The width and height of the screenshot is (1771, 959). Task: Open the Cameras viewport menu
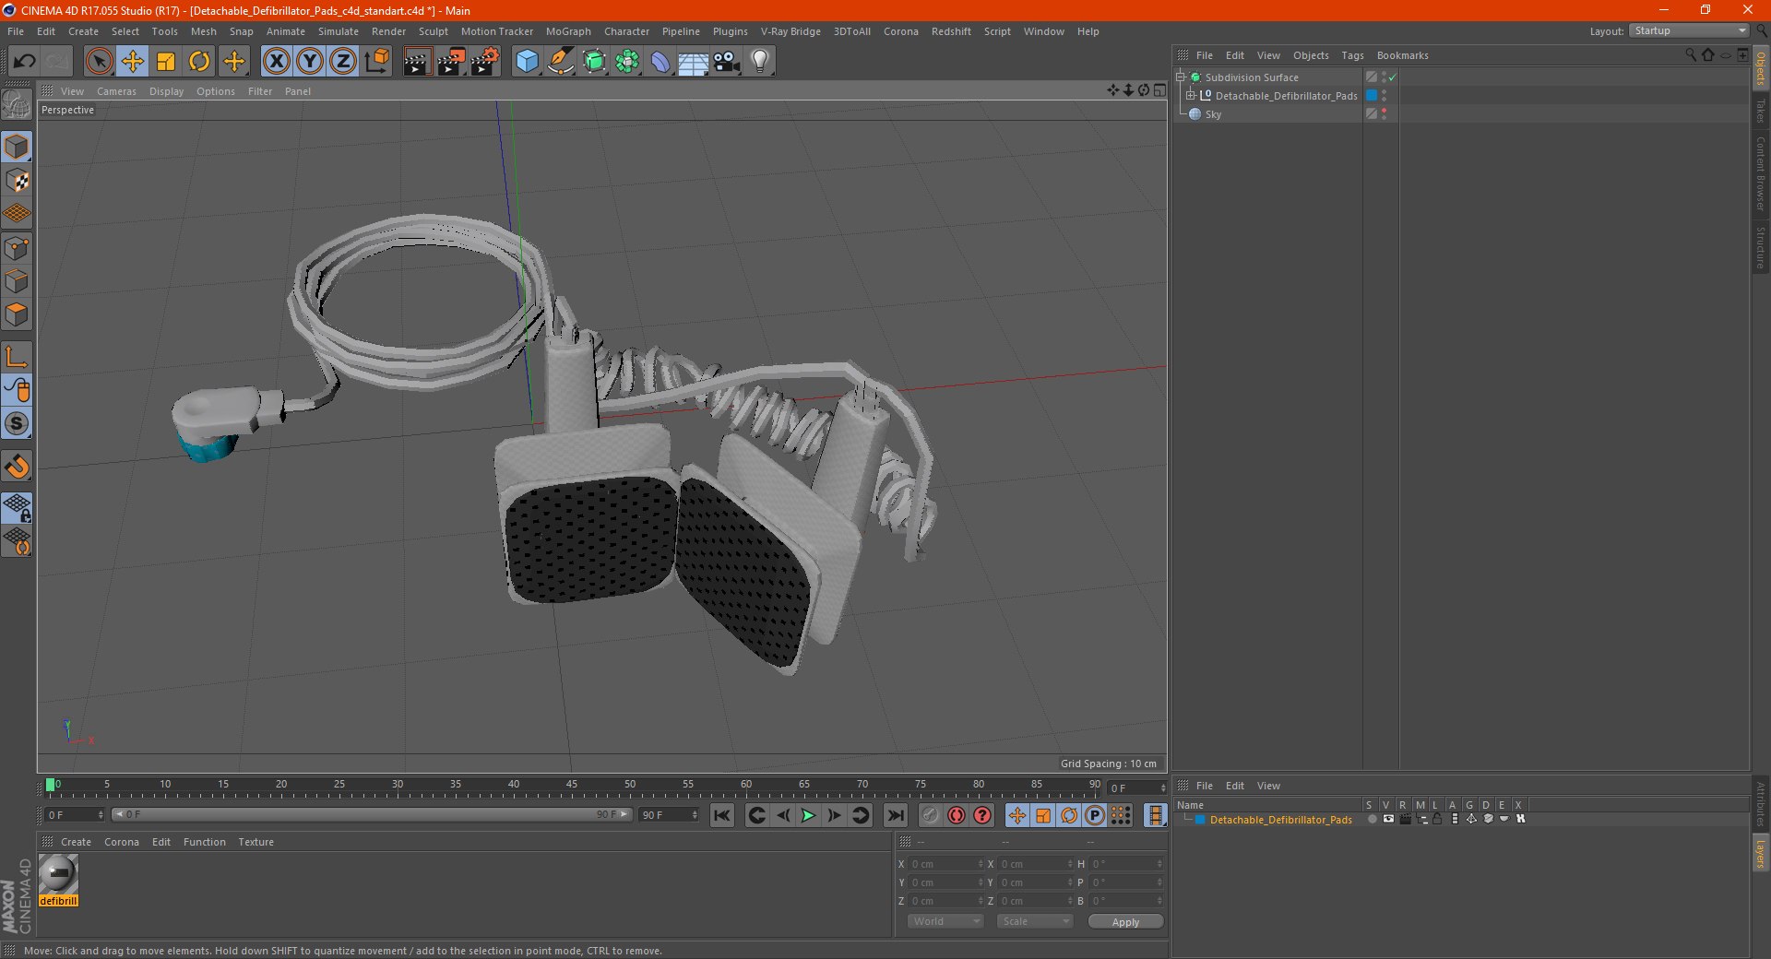coord(116,91)
